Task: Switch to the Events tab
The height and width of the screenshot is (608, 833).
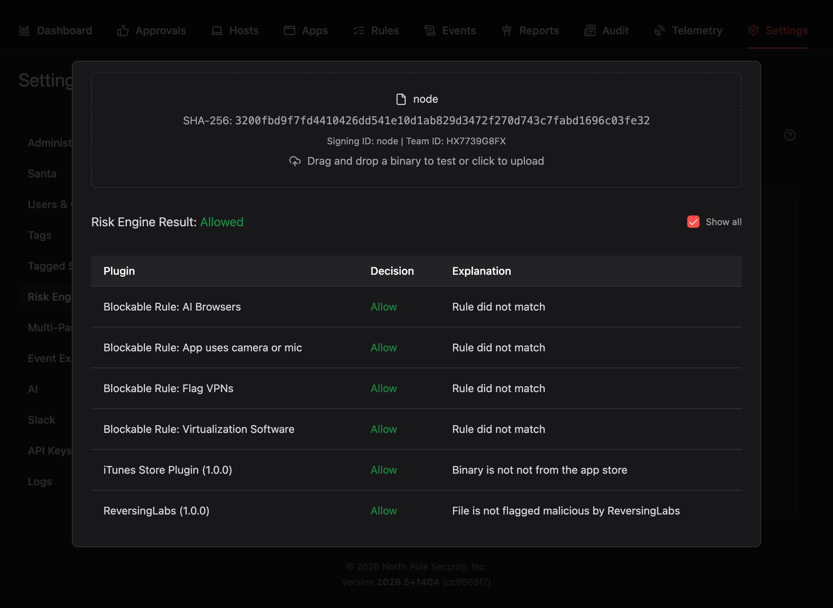Action: coord(450,30)
